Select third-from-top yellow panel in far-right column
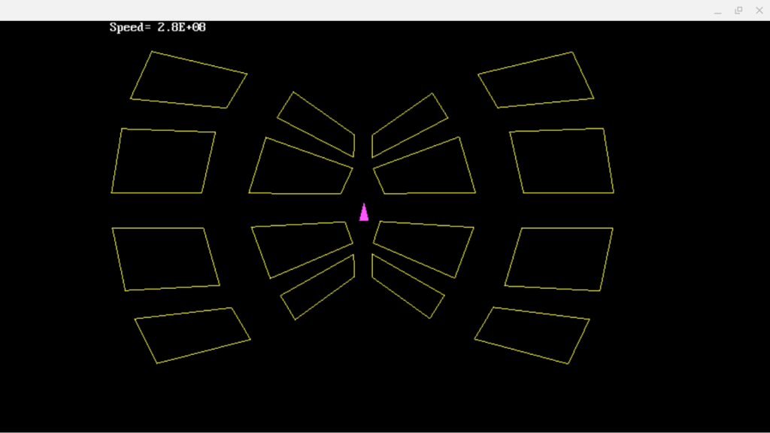The height and width of the screenshot is (433, 770). (x=559, y=258)
